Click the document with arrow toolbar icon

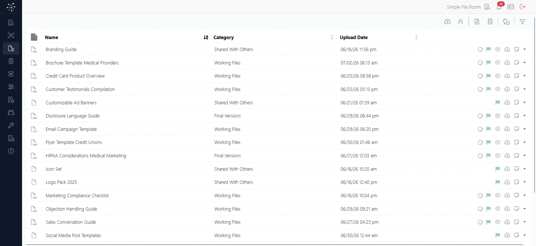[477, 22]
